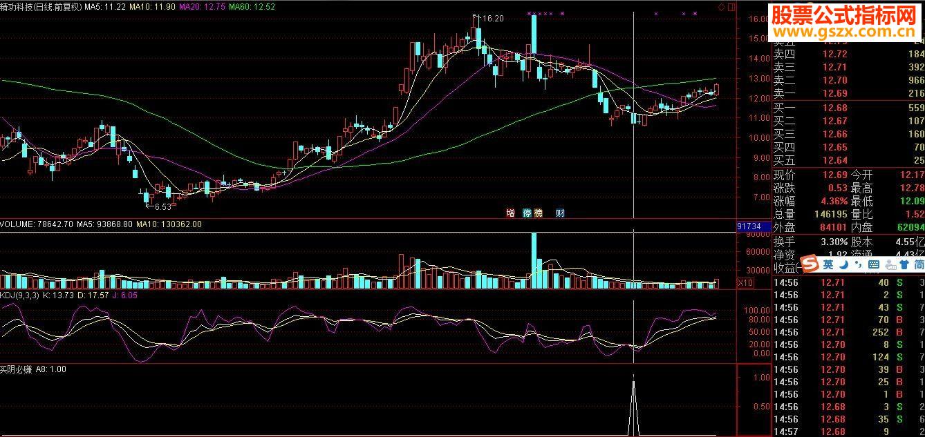Click the diamond icon at chart top right
This screenshot has width=925, height=437.
click(721, 7)
